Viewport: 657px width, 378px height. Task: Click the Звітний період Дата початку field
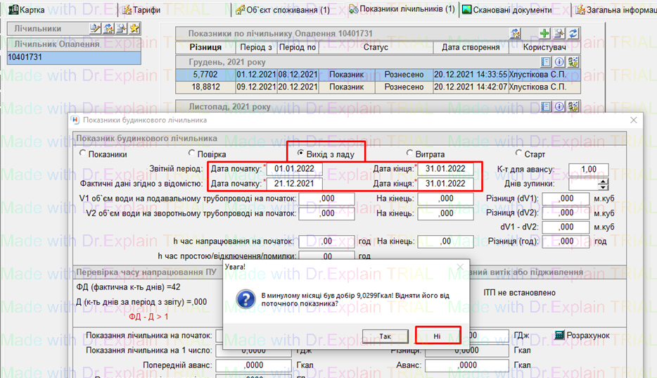[x=294, y=170]
